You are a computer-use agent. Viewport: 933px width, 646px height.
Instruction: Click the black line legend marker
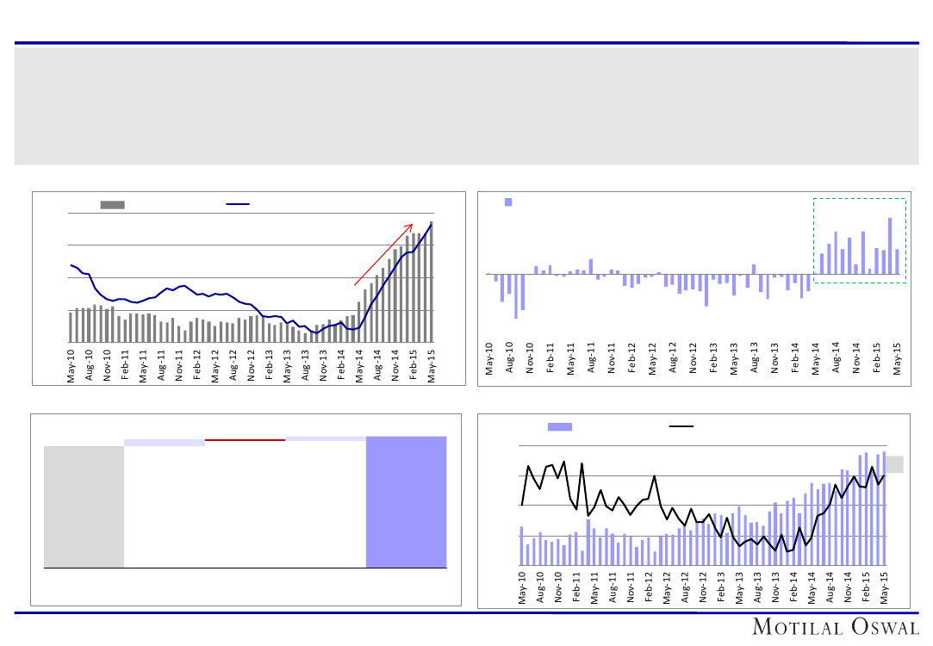[x=682, y=426]
